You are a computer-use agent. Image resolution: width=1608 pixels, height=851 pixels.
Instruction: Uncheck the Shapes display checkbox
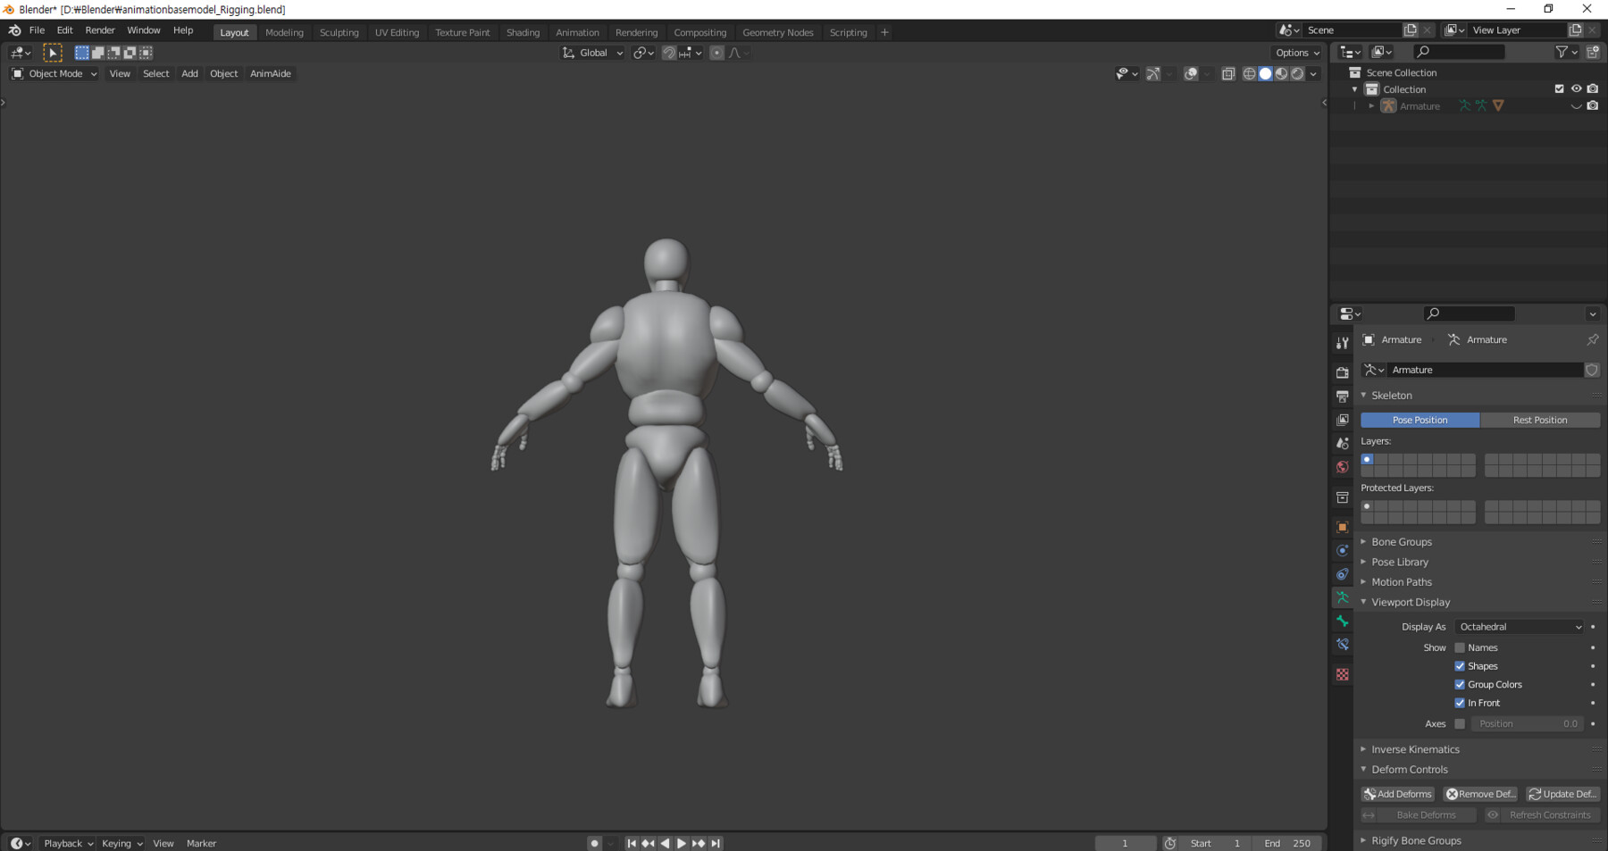(x=1460, y=665)
